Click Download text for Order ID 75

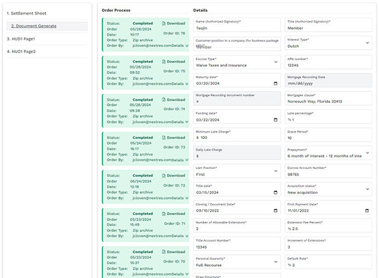pos(176,62)
